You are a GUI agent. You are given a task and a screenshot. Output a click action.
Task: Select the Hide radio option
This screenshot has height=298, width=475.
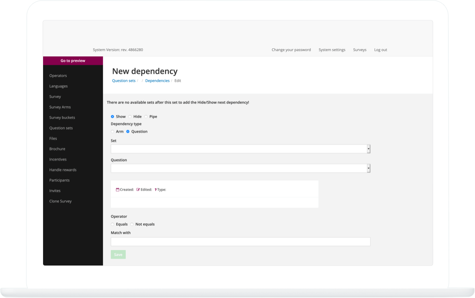[130, 117]
